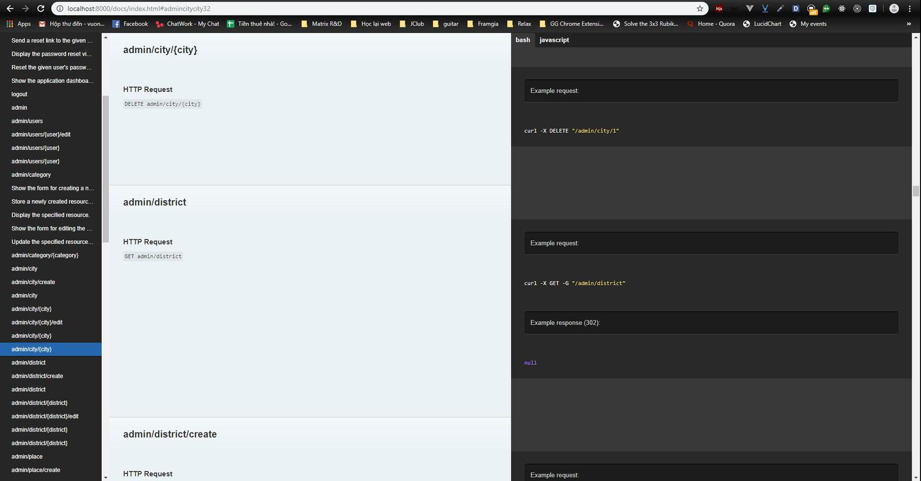Select admin/district/{district}/edit in the sidebar
This screenshot has width=921, height=481.
pyautogui.click(x=51, y=416)
